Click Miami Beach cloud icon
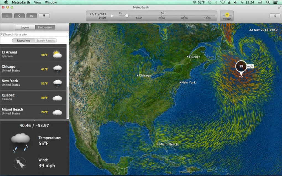Viewport: 282px width, 176px height. click(x=57, y=112)
